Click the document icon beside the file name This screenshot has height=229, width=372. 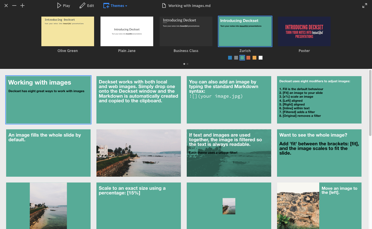point(164,6)
